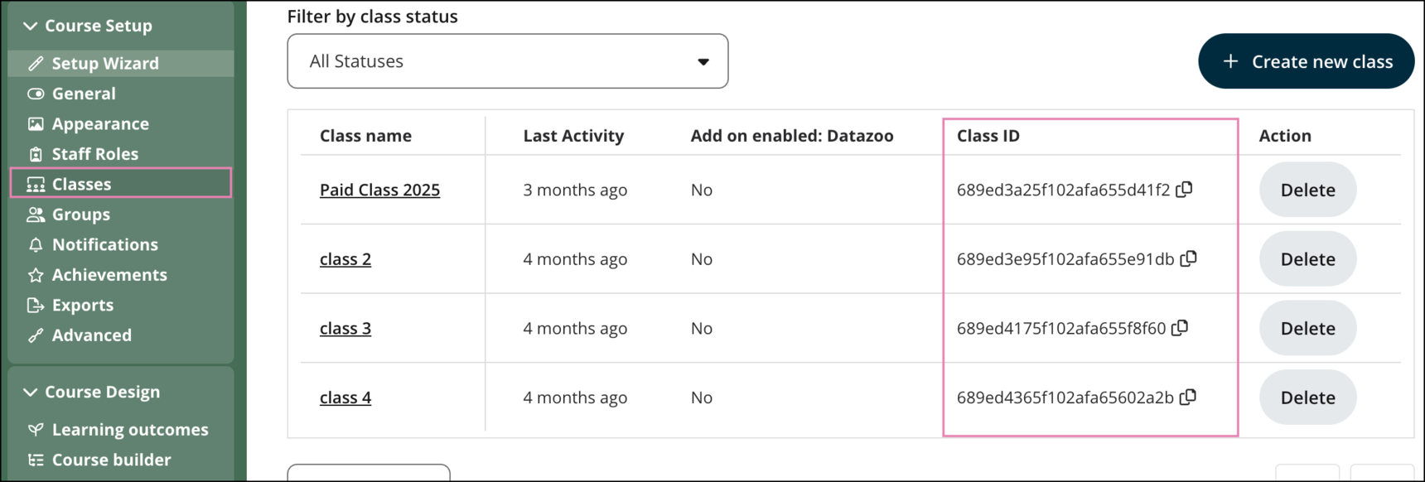Click the Notifications bell icon
1425x482 pixels.
(36, 245)
